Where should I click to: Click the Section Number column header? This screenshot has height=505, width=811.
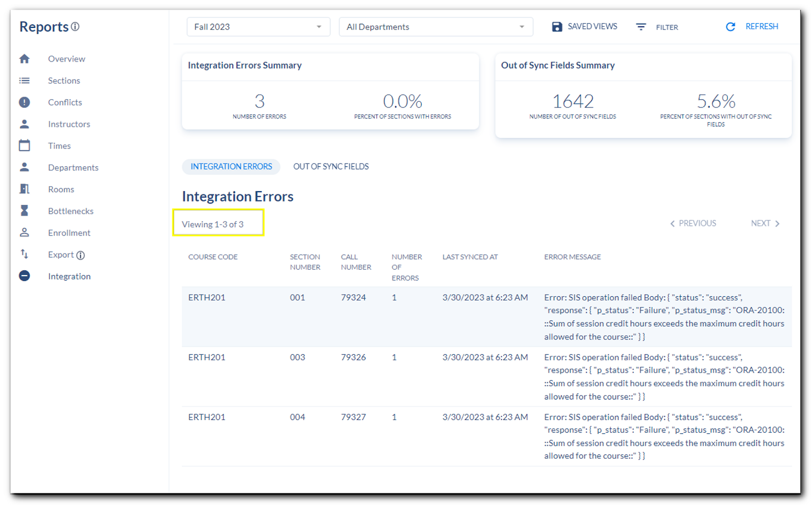point(305,262)
